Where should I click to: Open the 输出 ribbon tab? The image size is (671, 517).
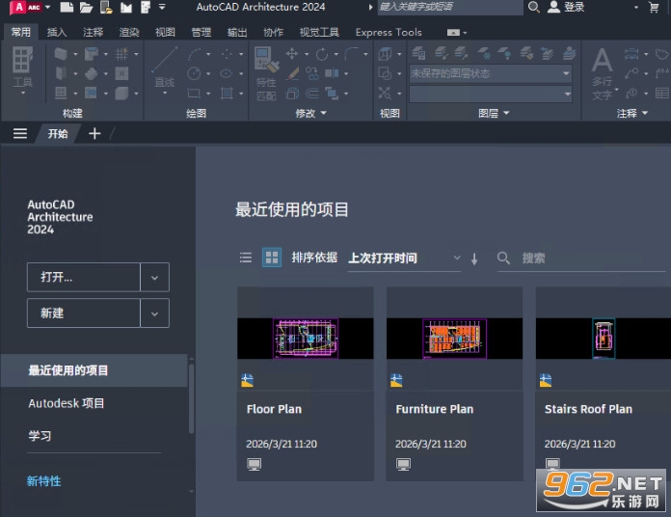[x=237, y=32]
